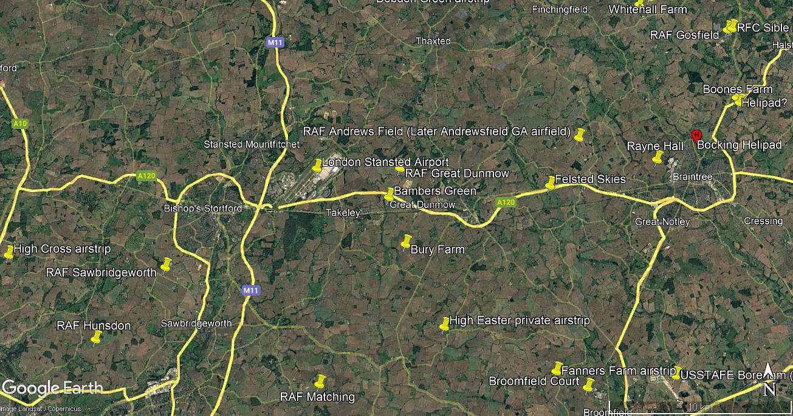Click the Fanners Farm airstrip pushpin
The image size is (793, 416).
coord(557,368)
